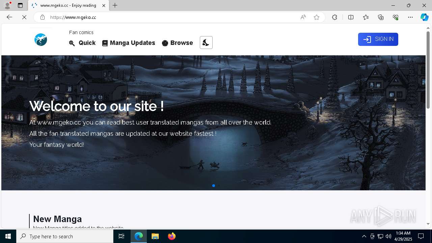This screenshot has height=243, width=432.
Task: Open Microsoft Edge taskbar icon
Action: point(139,236)
